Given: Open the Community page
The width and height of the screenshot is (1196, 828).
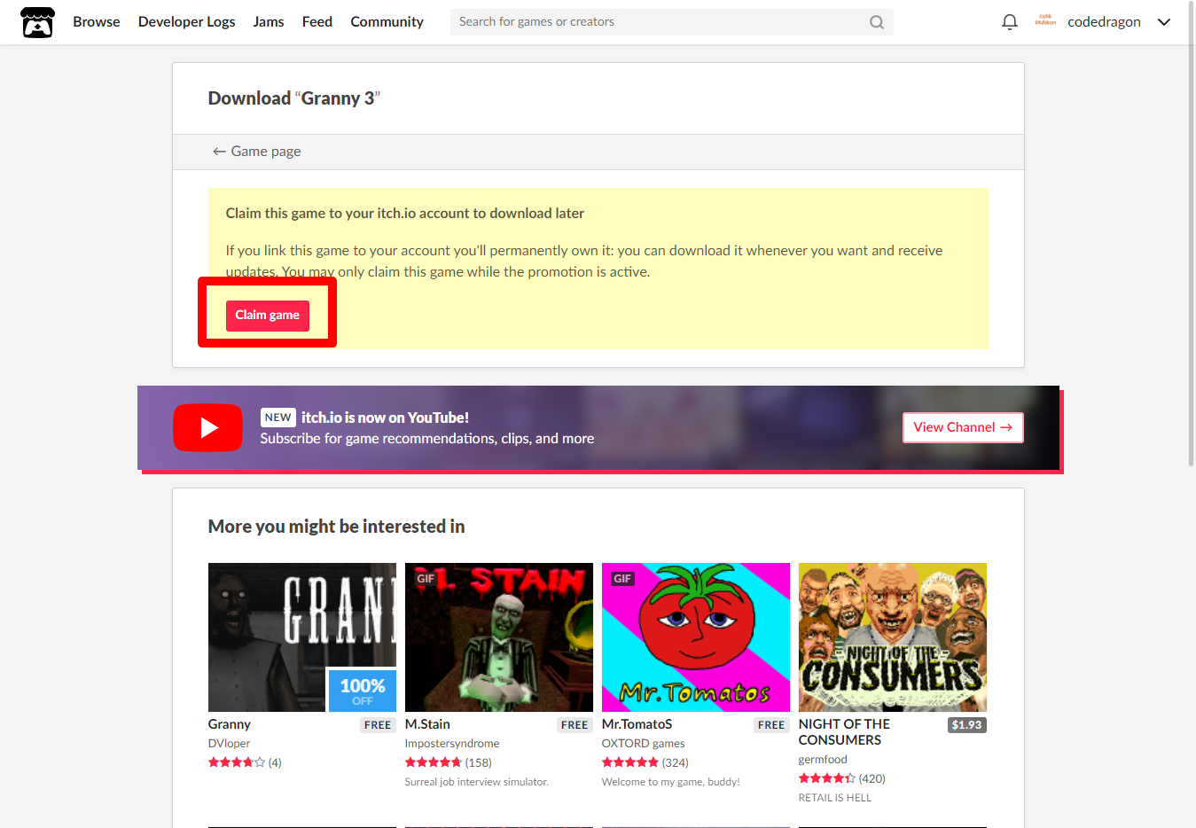Looking at the screenshot, I should pos(387,22).
